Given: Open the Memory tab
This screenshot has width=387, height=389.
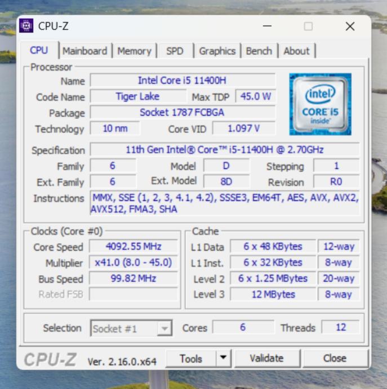Looking at the screenshot, I should pyautogui.click(x=134, y=51).
